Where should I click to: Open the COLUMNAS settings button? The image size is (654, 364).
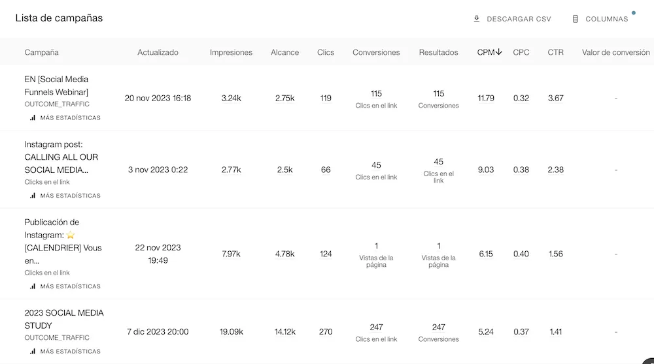click(600, 19)
